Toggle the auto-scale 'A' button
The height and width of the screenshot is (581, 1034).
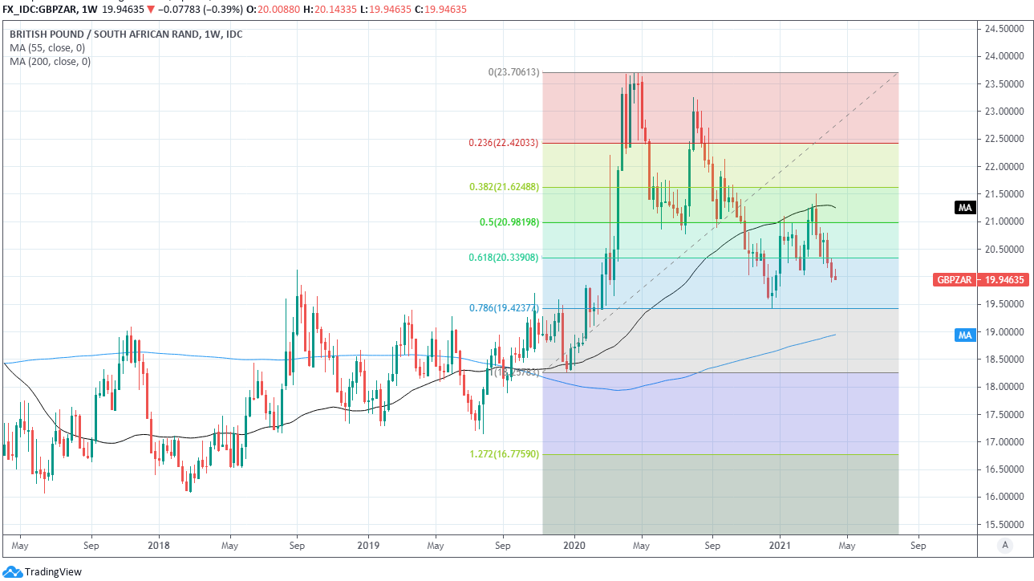tap(1004, 546)
